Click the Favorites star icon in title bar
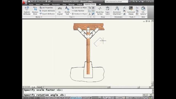The width and height of the screenshot is (176, 99). pyautogui.click(x=139, y=1)
